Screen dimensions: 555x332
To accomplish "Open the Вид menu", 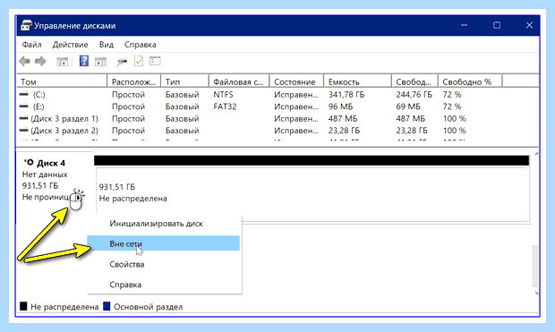I will point(107,45).
